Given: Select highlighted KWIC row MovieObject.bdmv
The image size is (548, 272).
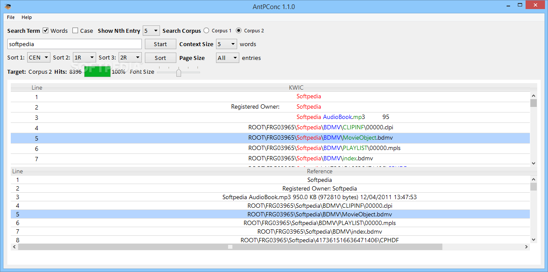Looking at the screenshot, I should [270, 138].
